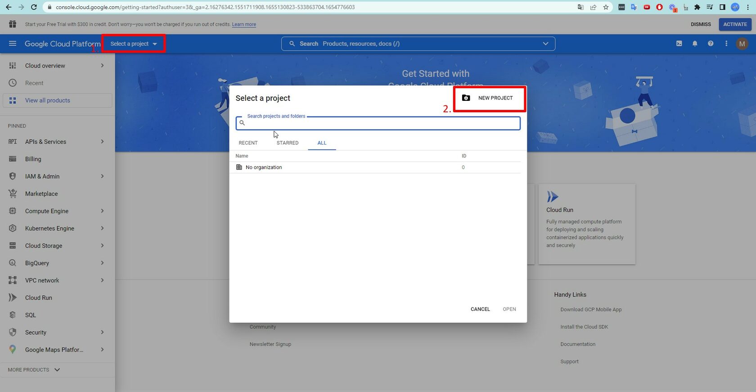
Task: Click the Recent clock icon
Action: 13,83
